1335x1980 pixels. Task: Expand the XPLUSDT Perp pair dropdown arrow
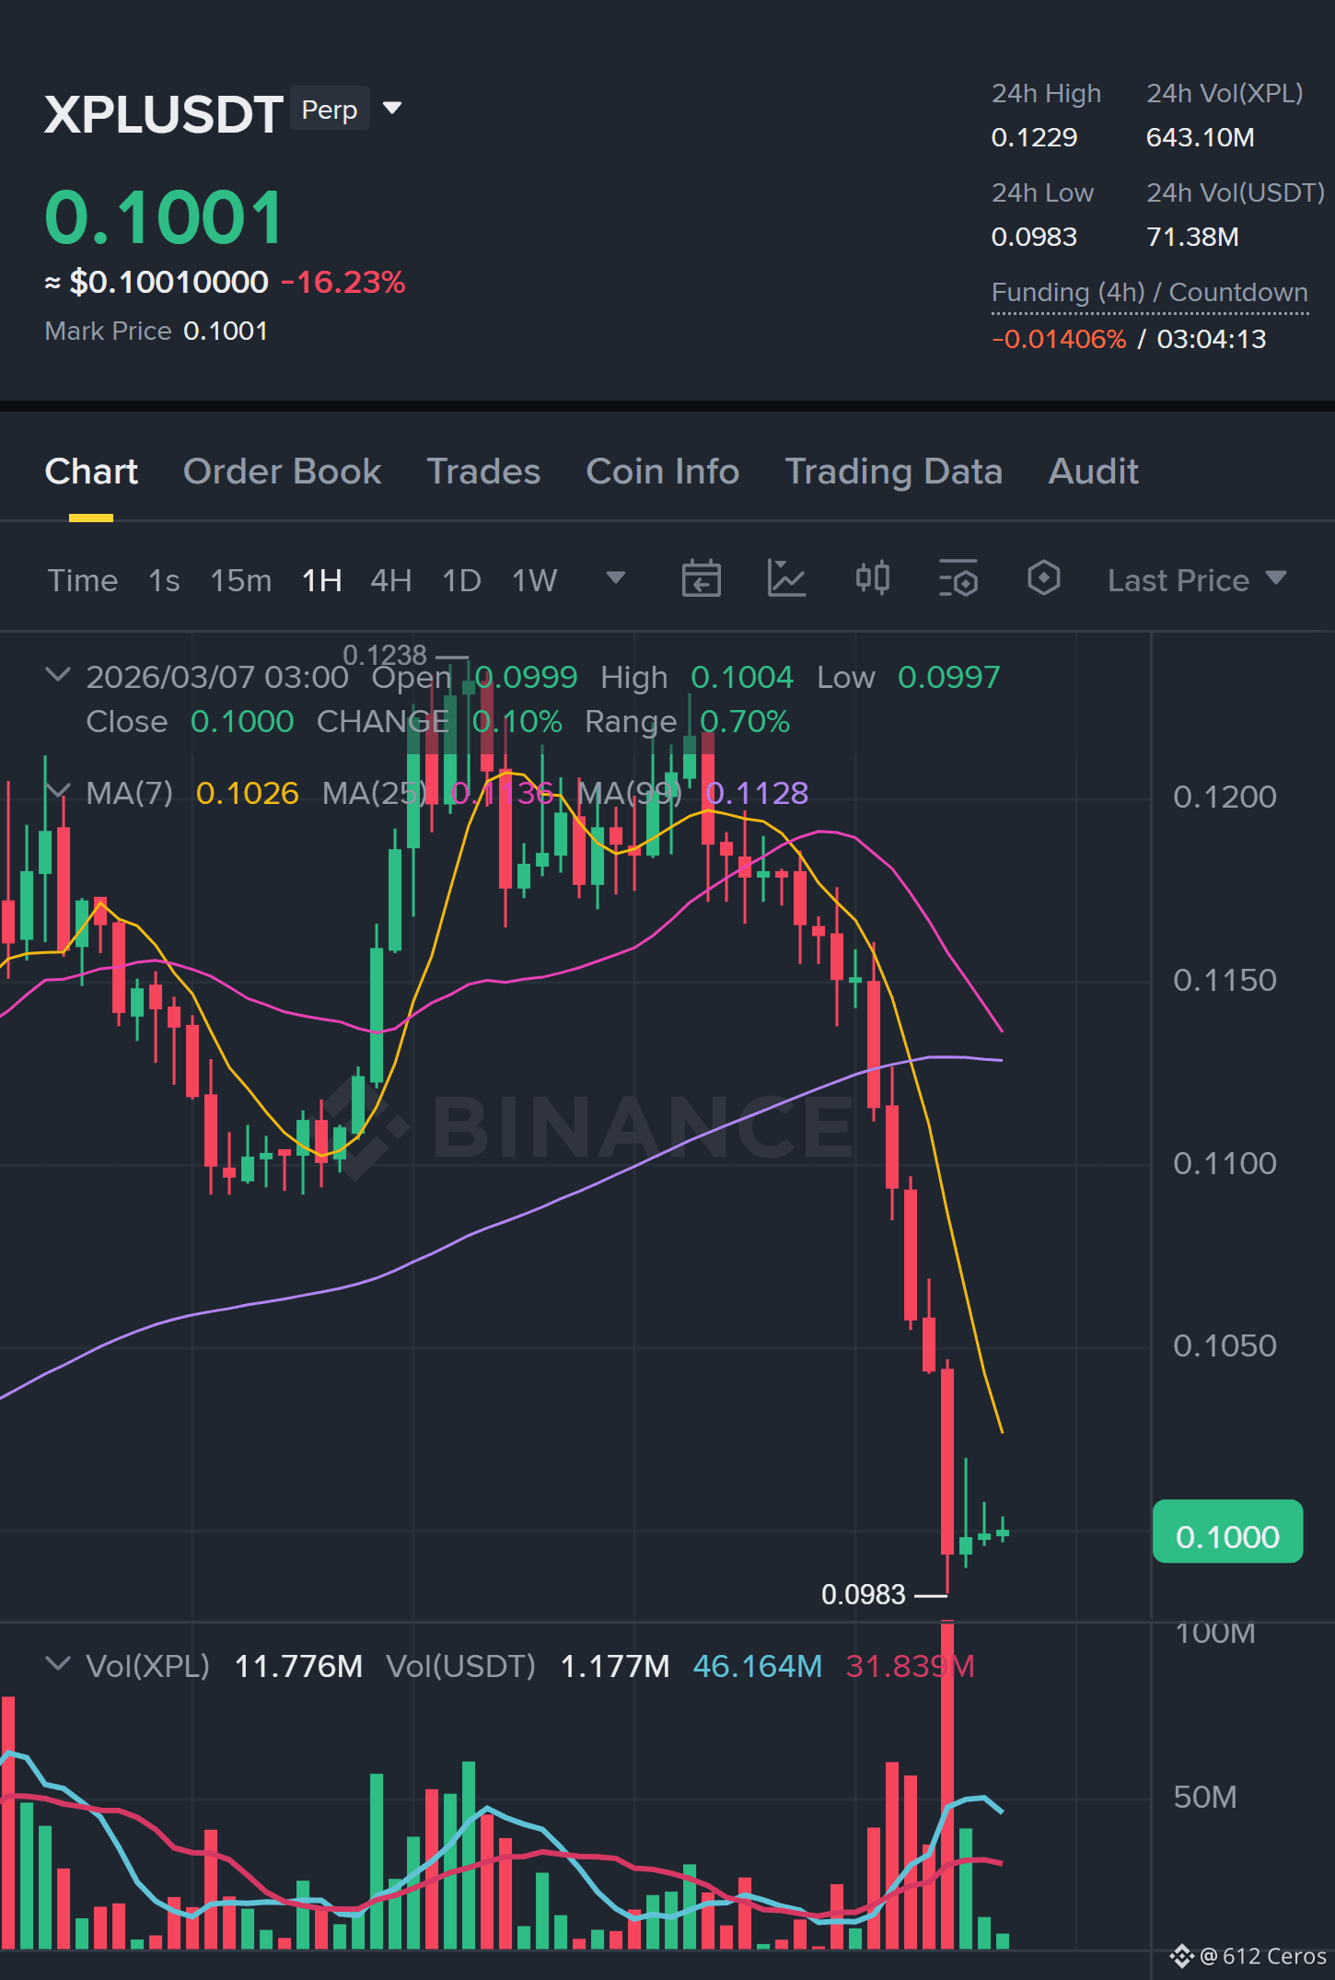pyautogui.click(x=392, y=109)
